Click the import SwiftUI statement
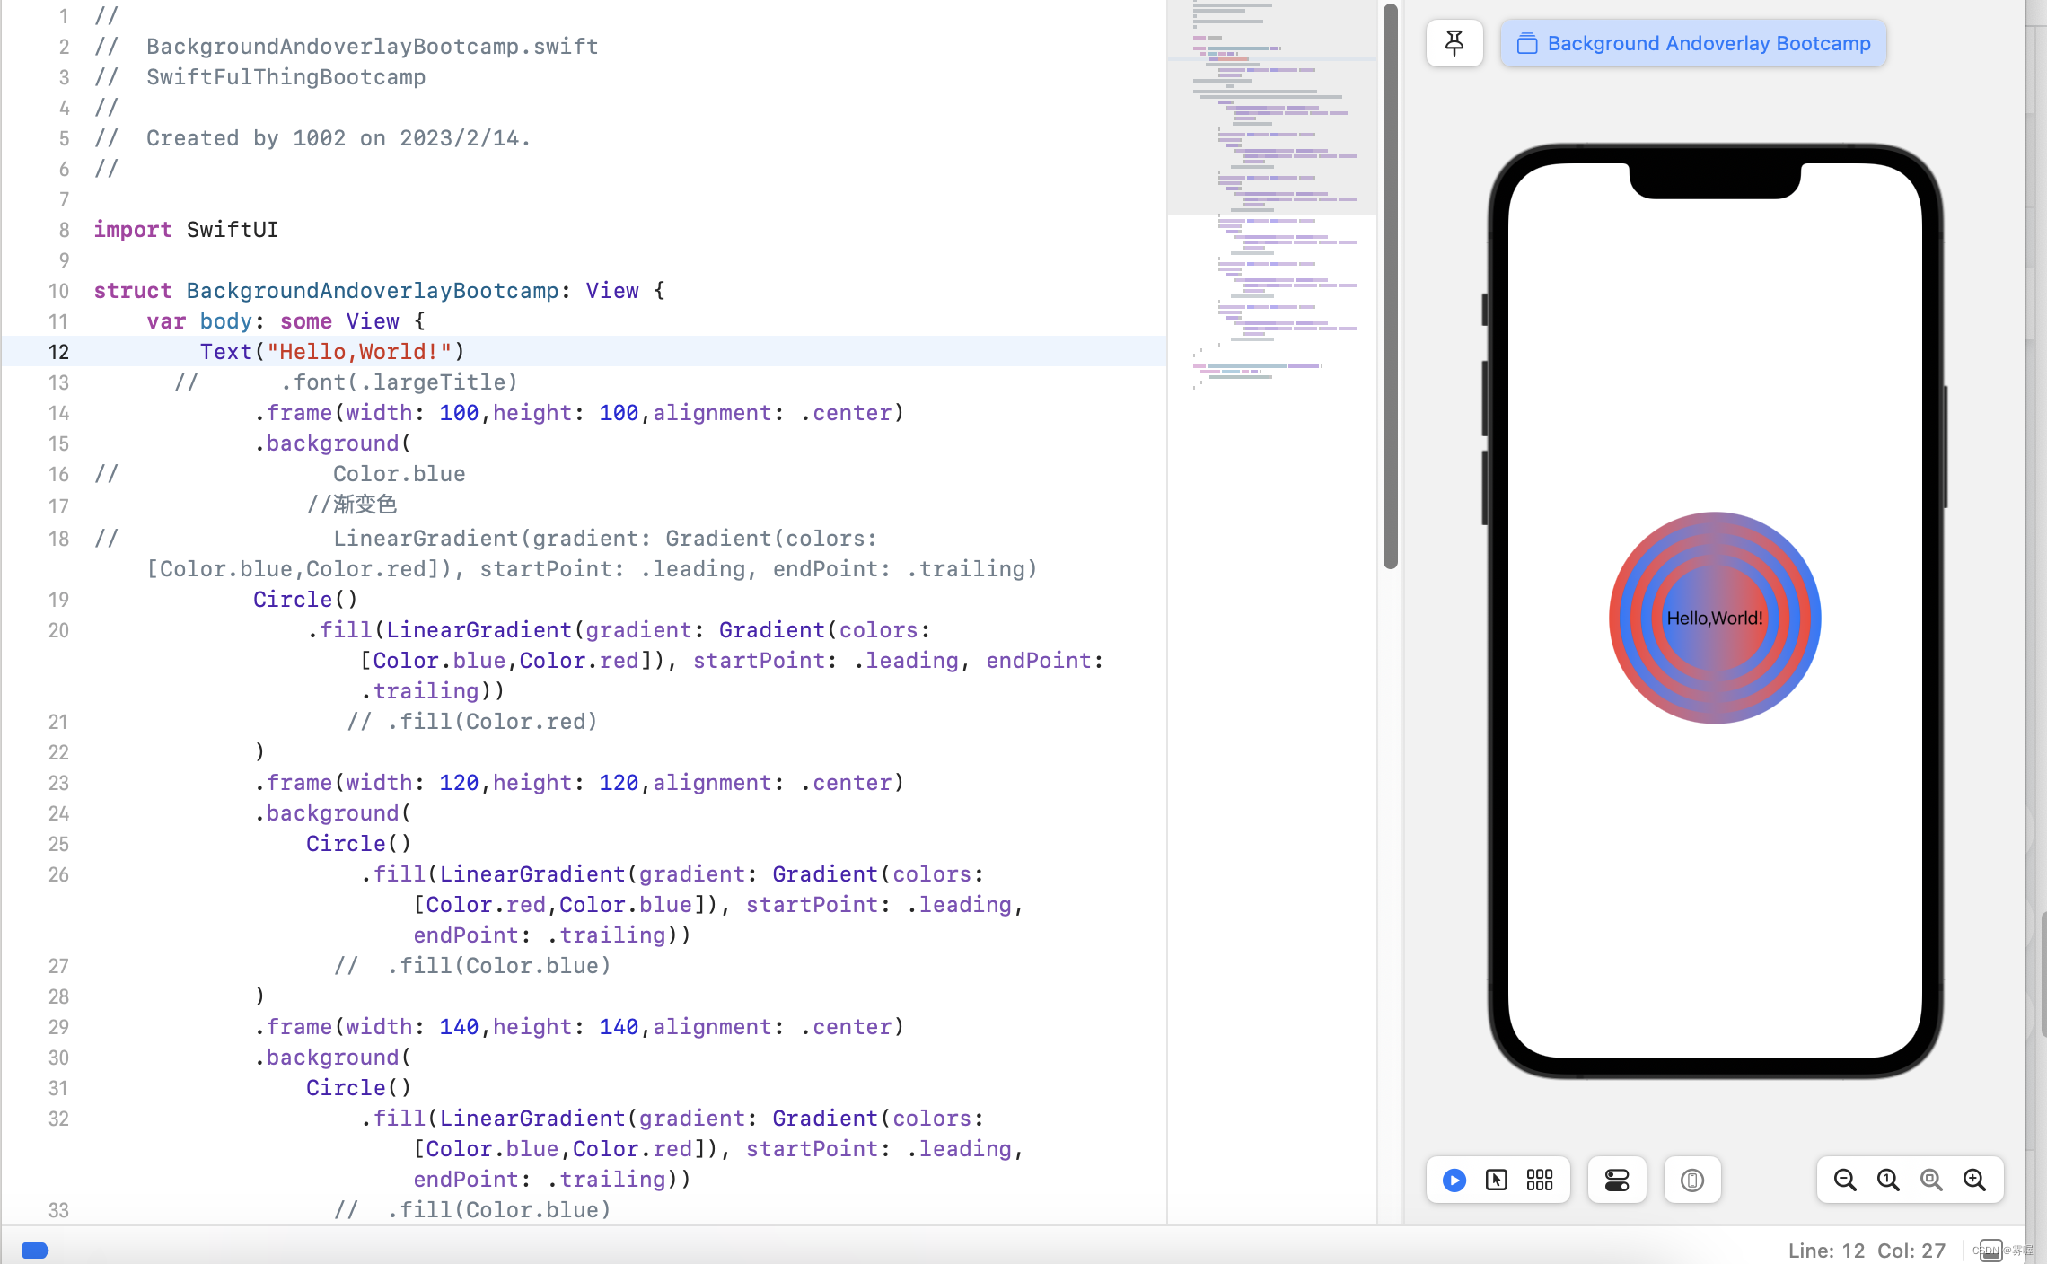The width and height of the screenshot is (2047, 1264). pyautogui.click(x=185, y=230)
